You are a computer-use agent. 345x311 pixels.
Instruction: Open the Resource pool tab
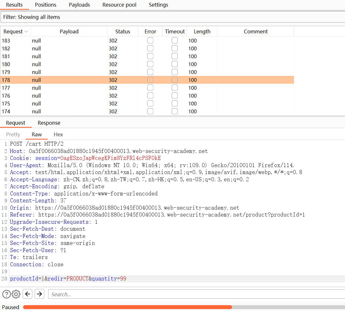tap(119, 5)
